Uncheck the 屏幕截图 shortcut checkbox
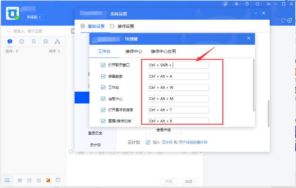296x188 pixels. [x=103, y=76]
